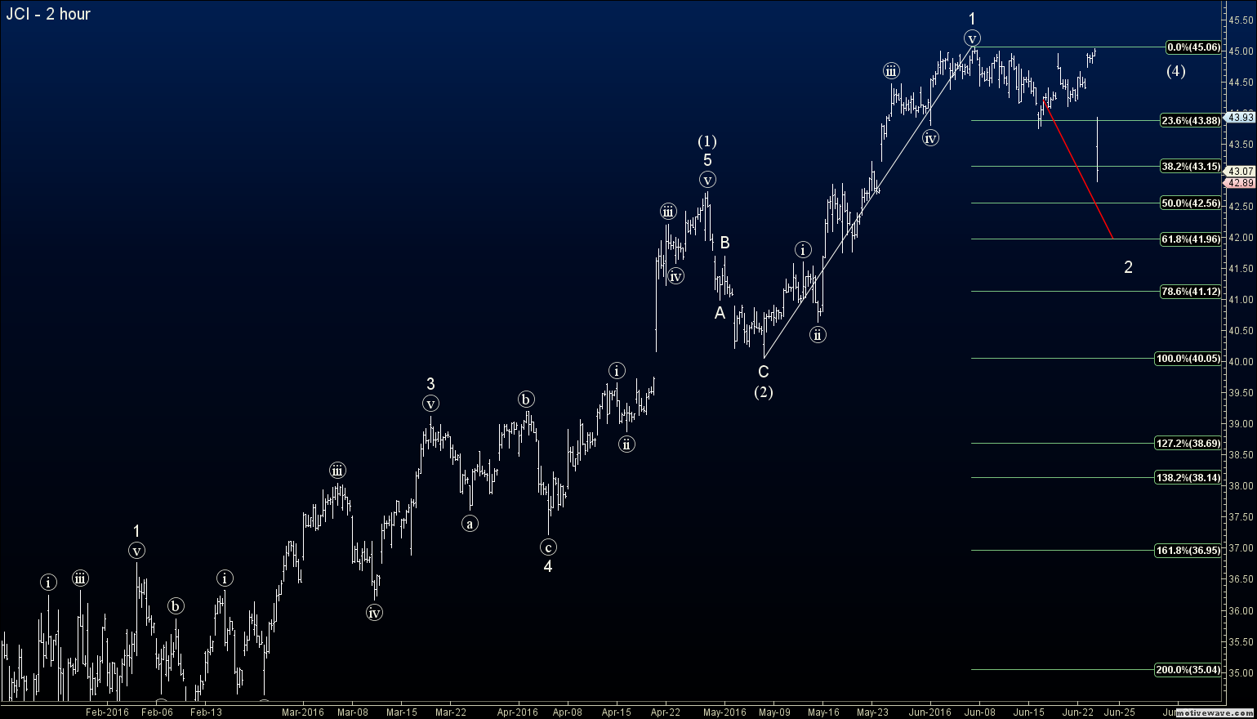Select the 38.2%(43.15) retracement label
Viewport: 1257px width, 719px height.
[x=1191, y=167]
